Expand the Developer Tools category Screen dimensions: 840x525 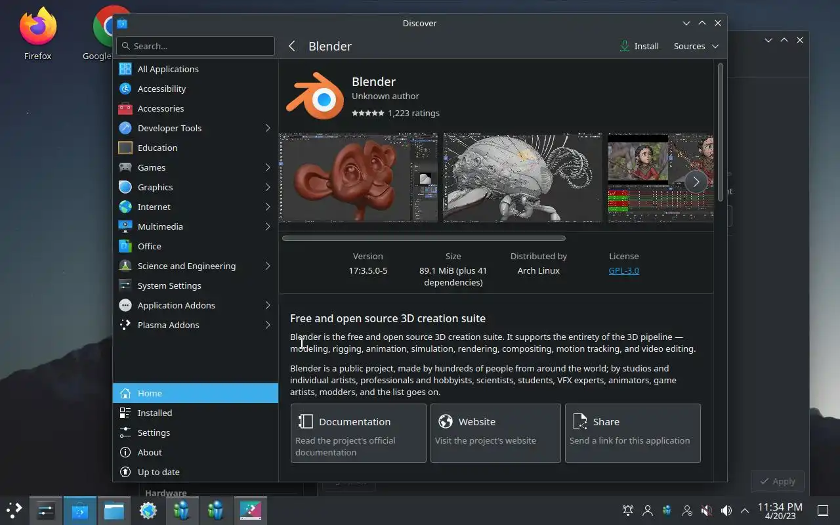click(268, 128)
